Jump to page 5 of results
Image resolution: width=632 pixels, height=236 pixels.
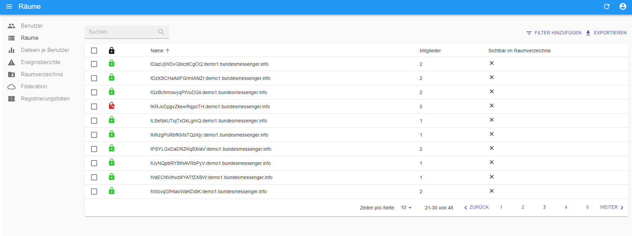tap(587, 207)
